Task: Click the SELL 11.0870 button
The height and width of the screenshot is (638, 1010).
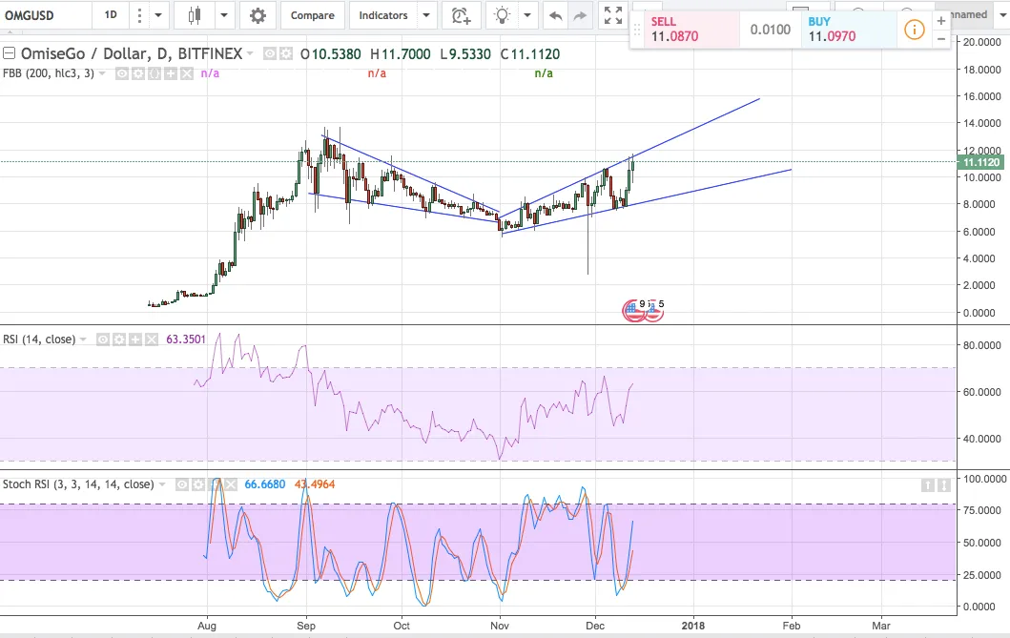Action: (684, 30)
